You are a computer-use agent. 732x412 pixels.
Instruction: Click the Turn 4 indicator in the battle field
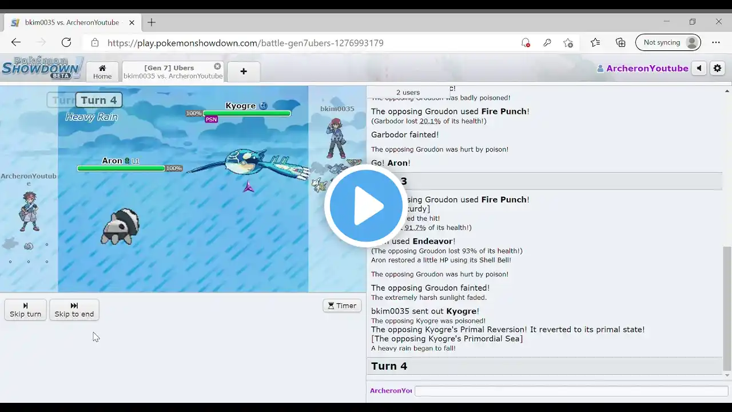point(98,100)
